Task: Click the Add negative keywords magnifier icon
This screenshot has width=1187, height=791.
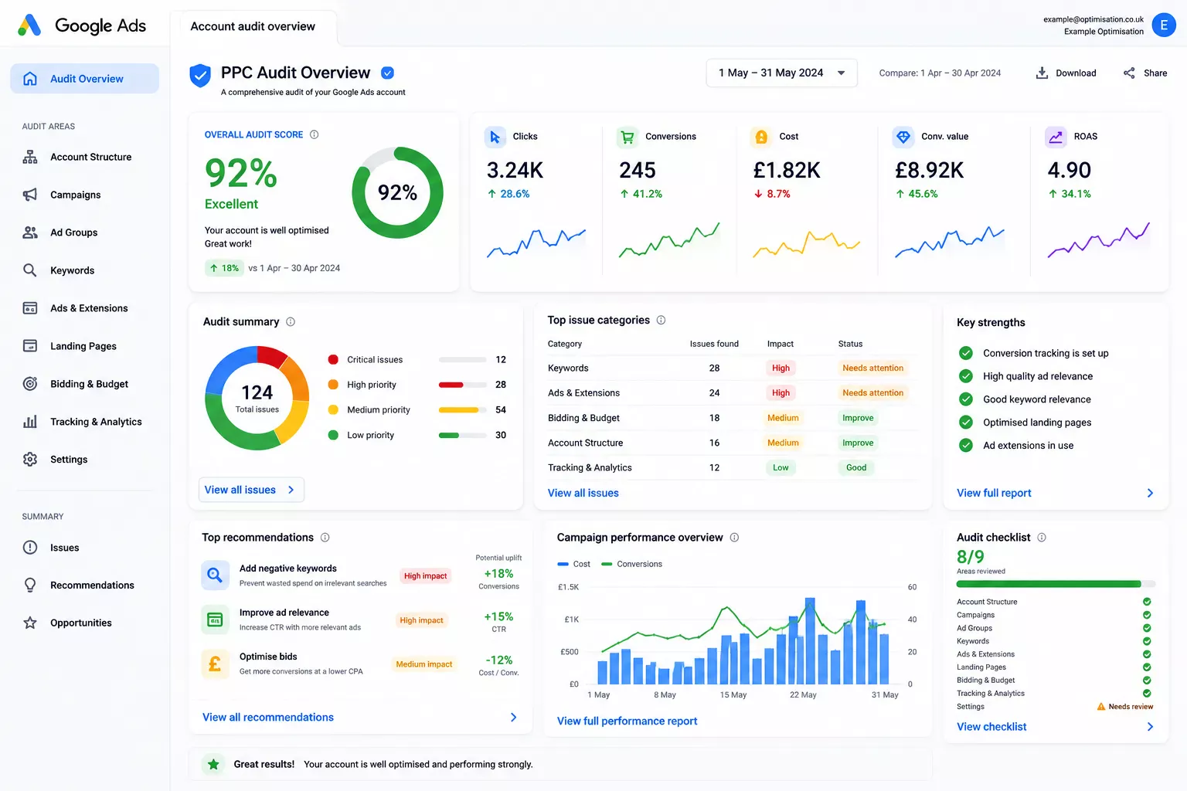Action: pyautogui.click(x=215, y=575)
